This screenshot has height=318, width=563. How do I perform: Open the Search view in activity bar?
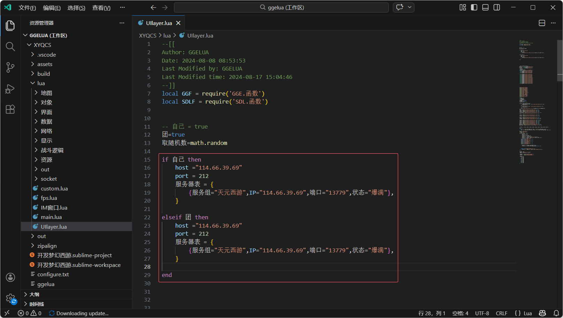10,47
